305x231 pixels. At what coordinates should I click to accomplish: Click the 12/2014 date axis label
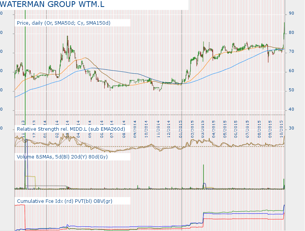click(x=169, y=129)
